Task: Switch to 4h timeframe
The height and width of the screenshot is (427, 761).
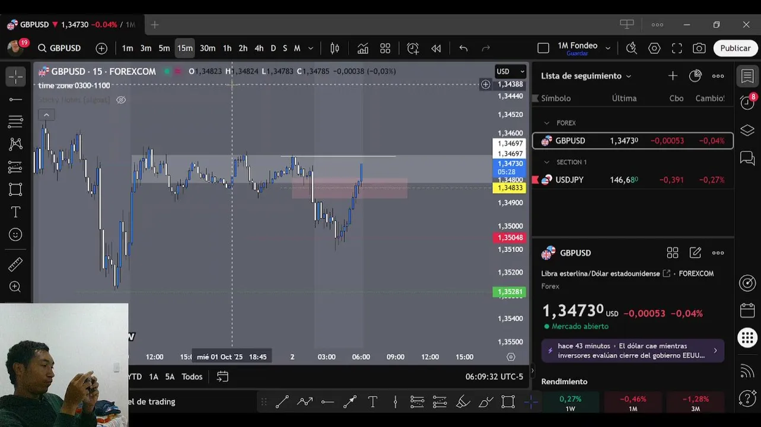Action: tap(259, 48)
